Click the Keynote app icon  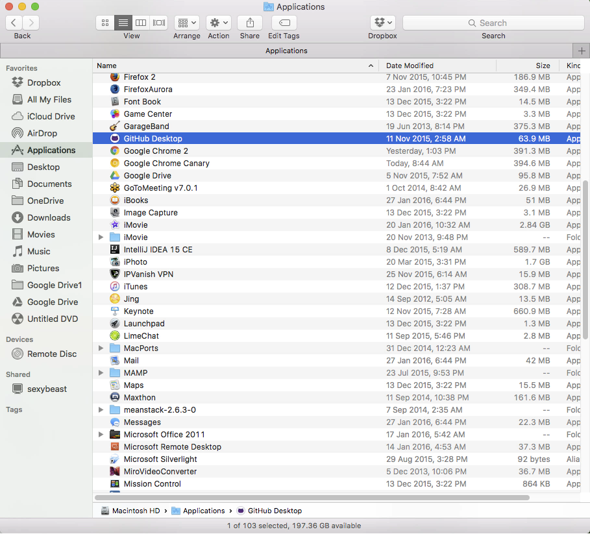pyautogui.click(x=115, y=311)
